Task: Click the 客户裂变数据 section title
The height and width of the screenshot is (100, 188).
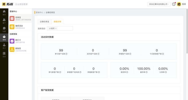Action: pyautogui.click(x=47, y=90)
